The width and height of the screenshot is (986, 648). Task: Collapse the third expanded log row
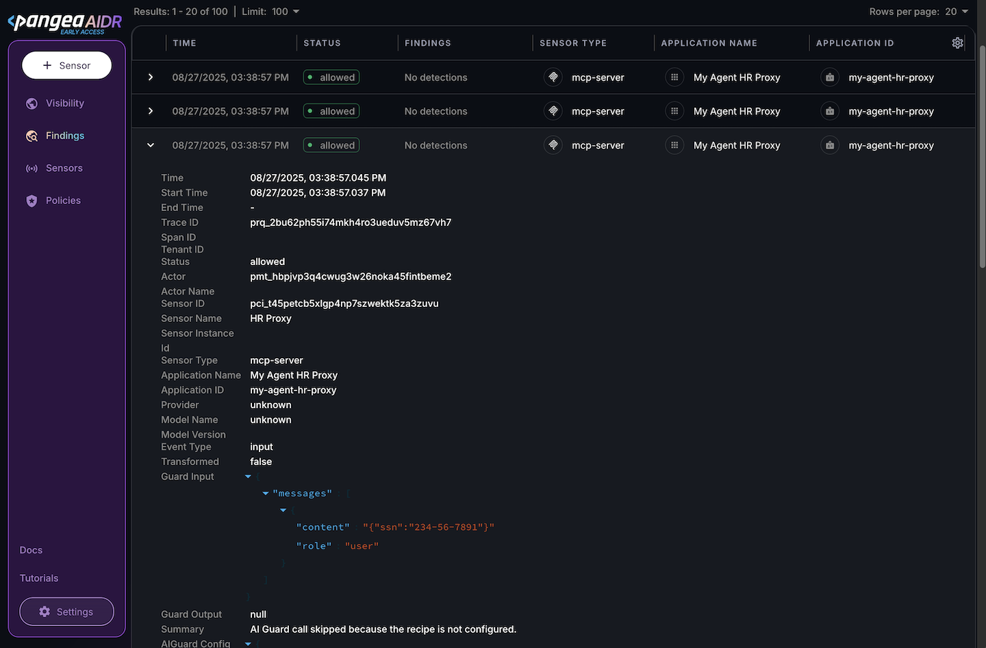click(x=151, y=145)
